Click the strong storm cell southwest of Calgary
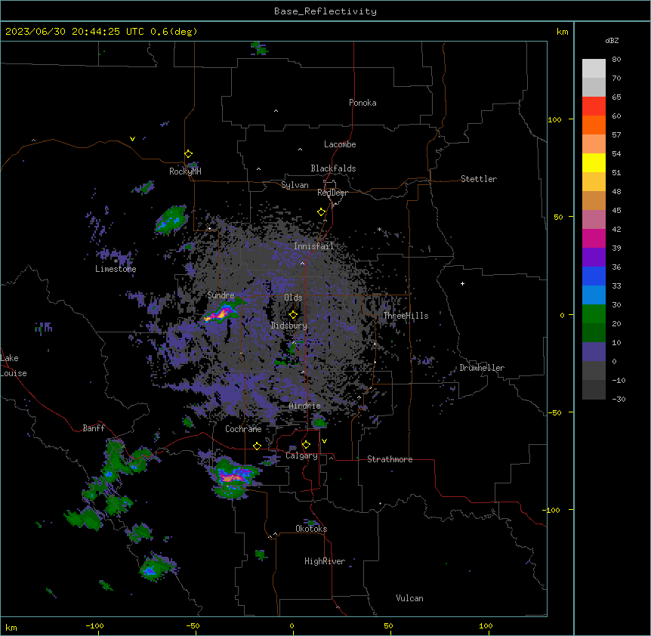This screenshot has width=651, height=636. coord(234,477)
